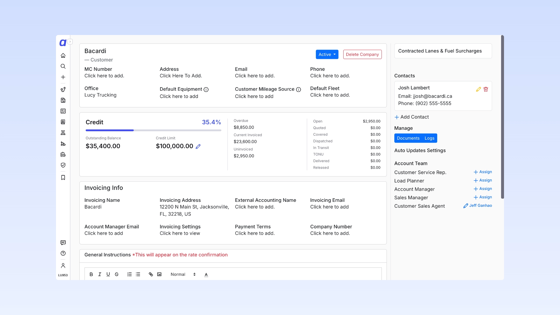Click to view Invoicing Settings
The image size is (560, 315).
[x=180, y=233]
